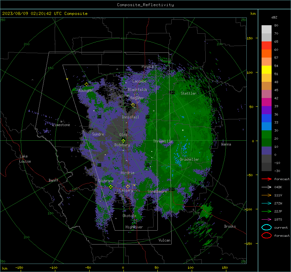Click the Hanna town label
This screenshot has width=291, height=272.
pyautogui.click(x=226, y=144)
